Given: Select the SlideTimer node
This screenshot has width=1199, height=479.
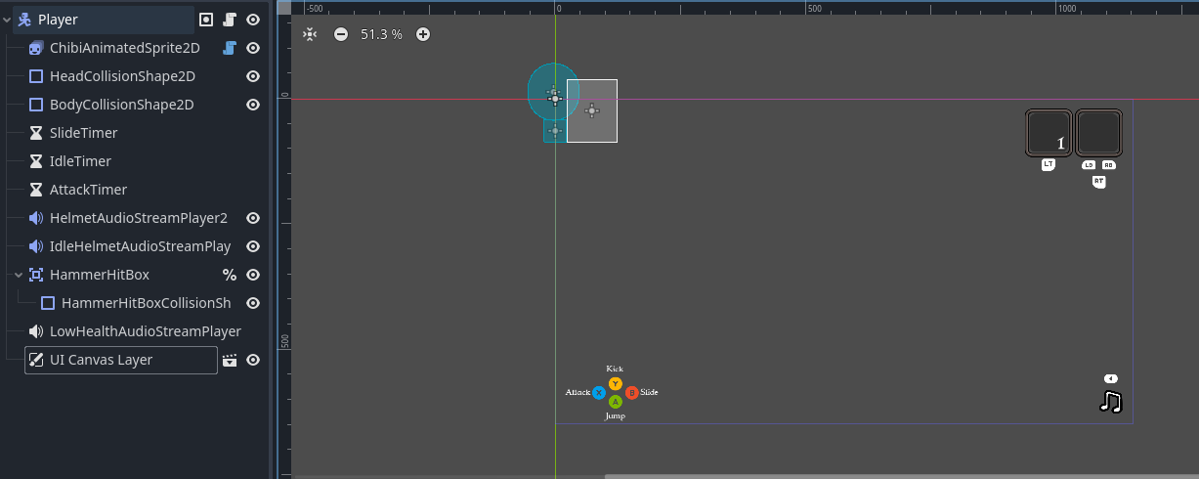Looking at the screenshot, I should coord(83,133).
